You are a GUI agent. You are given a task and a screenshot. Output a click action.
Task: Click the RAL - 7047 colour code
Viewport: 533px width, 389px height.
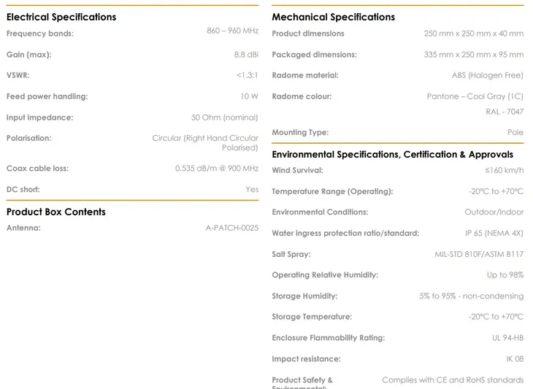[x=505, y=112]
